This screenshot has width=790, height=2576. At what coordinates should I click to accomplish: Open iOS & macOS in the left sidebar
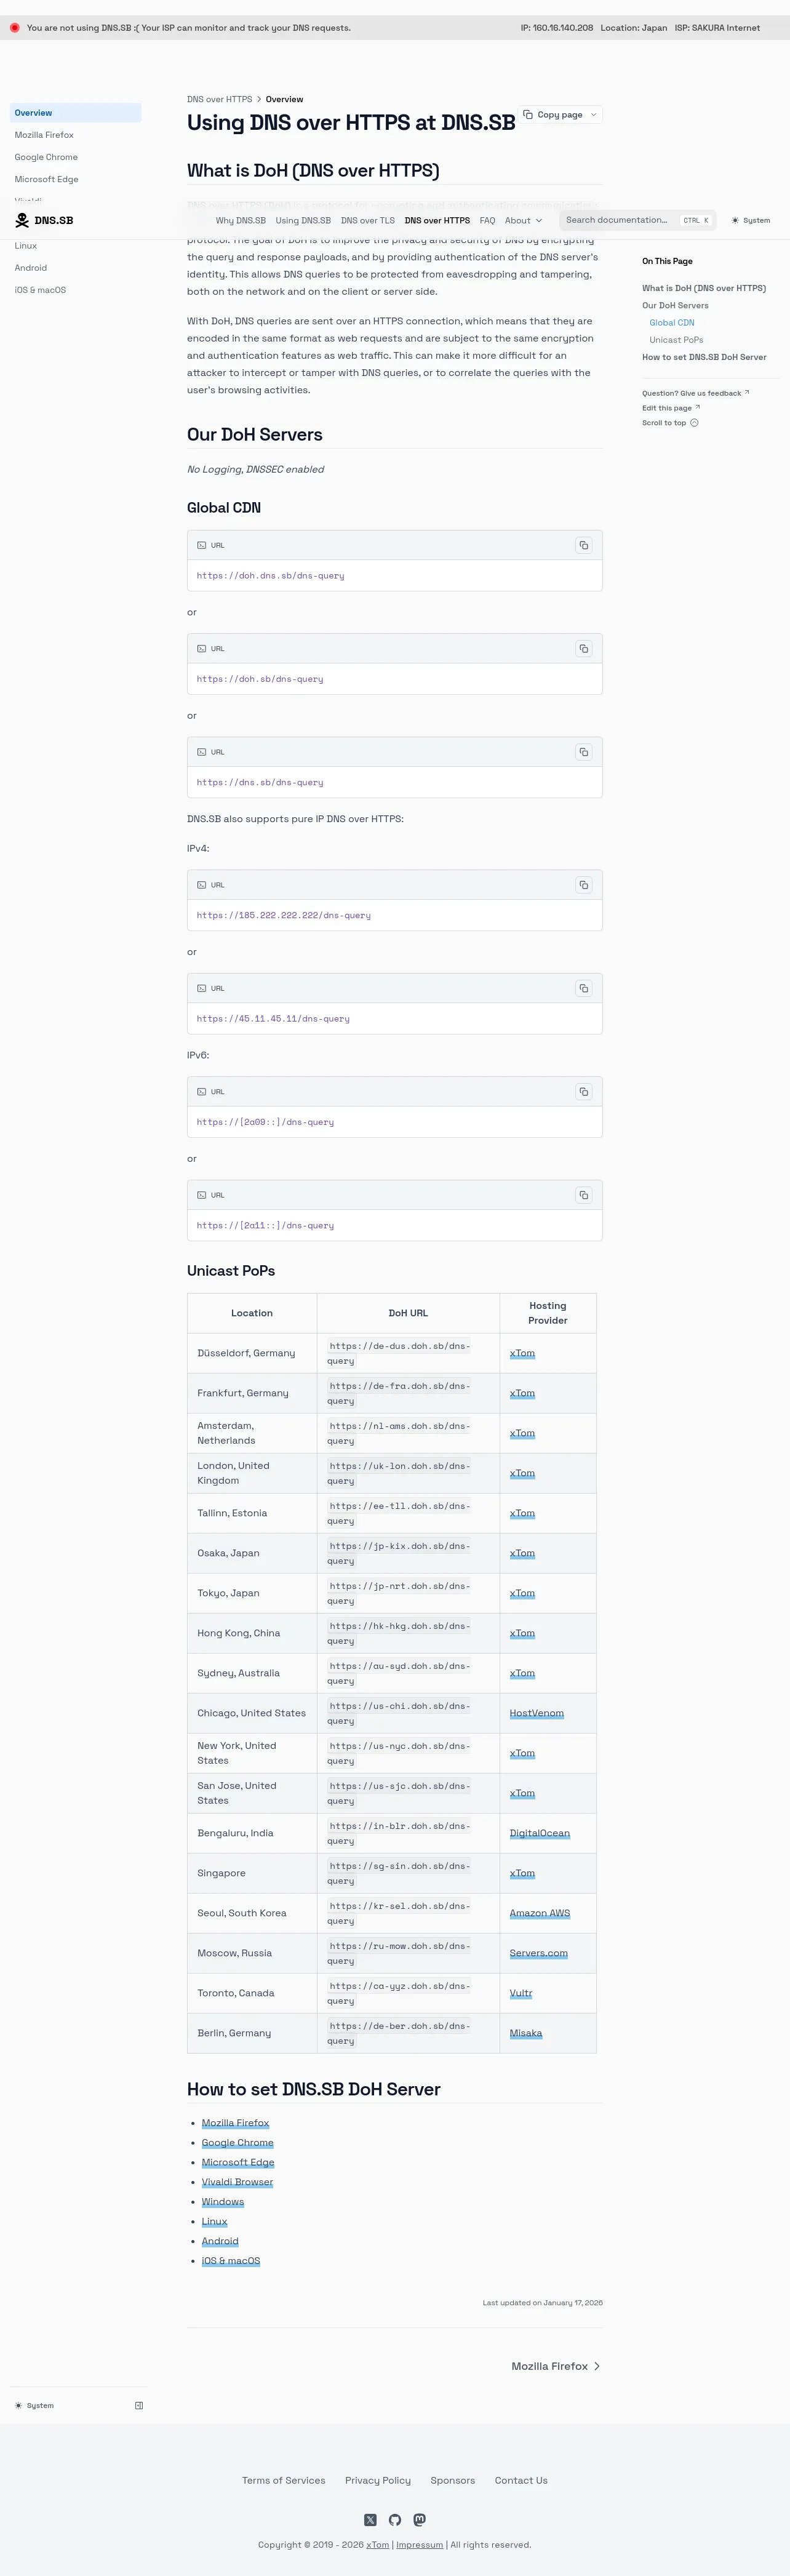pos(75,290)
